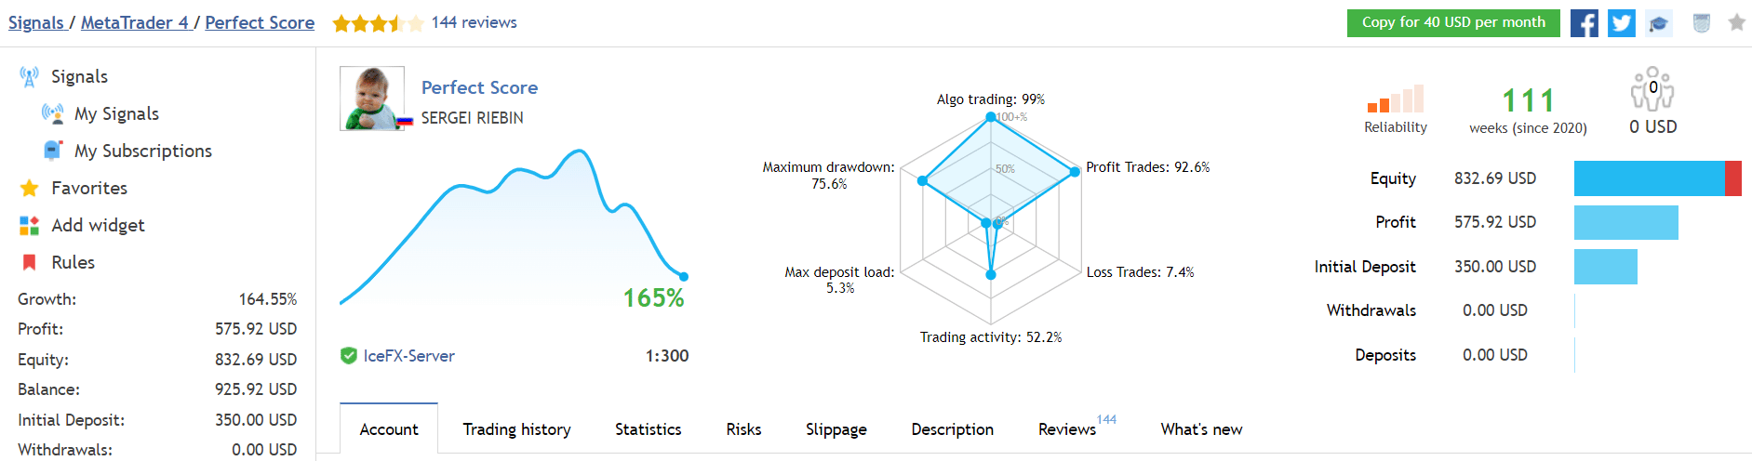Click the red Rules bookmark icon

pyautogui.click(x=29, y=262)
